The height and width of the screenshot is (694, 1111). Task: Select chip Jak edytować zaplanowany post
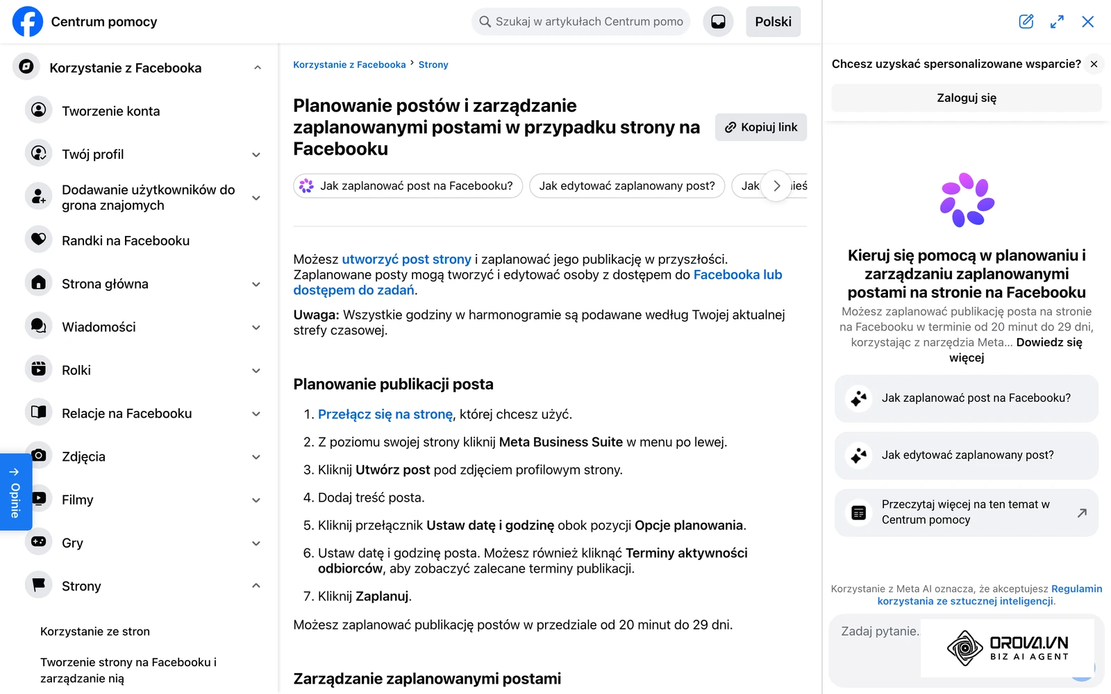click(627, 186)
